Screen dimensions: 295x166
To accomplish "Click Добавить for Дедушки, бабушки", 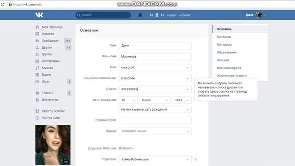I will (x=126, y=148).
